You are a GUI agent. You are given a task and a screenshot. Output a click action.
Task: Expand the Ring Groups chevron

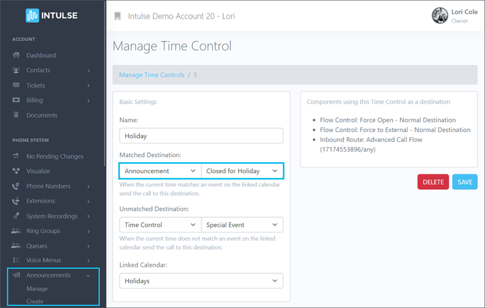point(88,231)
